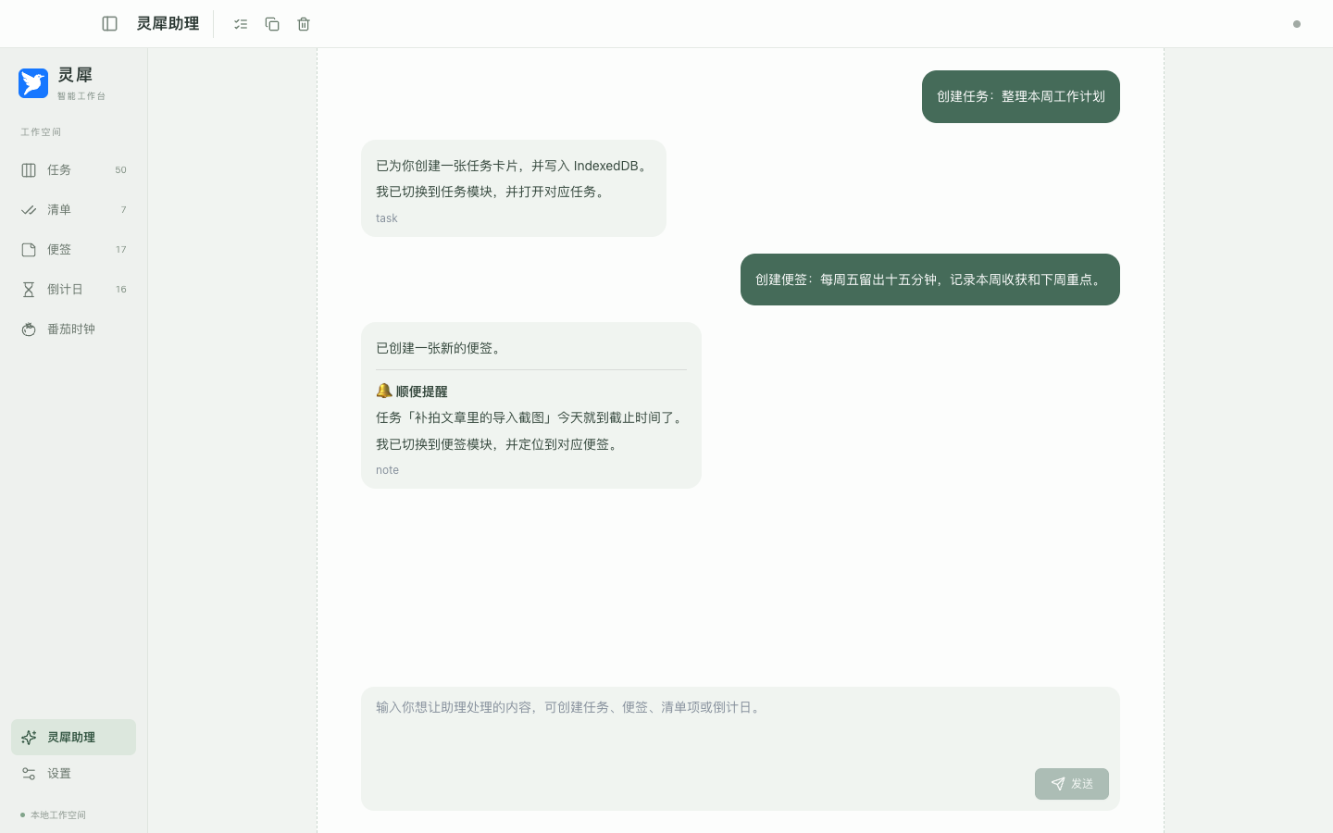Open 设置 in the sidebar

[73, 774]
